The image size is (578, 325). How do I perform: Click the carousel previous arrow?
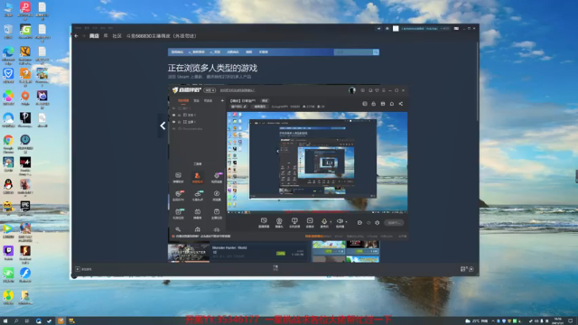163,125
